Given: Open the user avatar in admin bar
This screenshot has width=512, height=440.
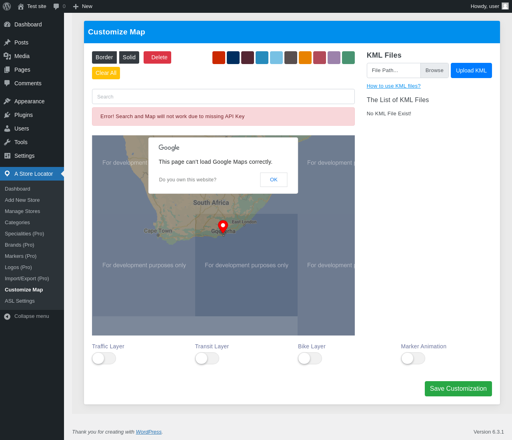Looking at the screenshot, I should tap(505, 6).
